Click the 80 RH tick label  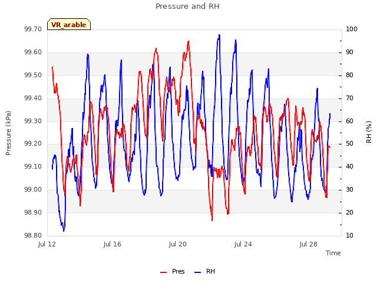pyautogui.click(x=349, y=75)
